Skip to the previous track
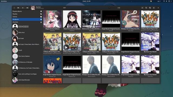The height and width of the screenshot is (97, 173). [18, 8]
